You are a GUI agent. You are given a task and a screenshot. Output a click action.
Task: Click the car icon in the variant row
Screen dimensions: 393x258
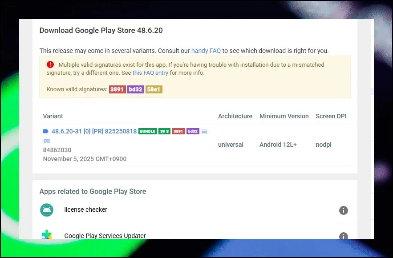point(204,131)
